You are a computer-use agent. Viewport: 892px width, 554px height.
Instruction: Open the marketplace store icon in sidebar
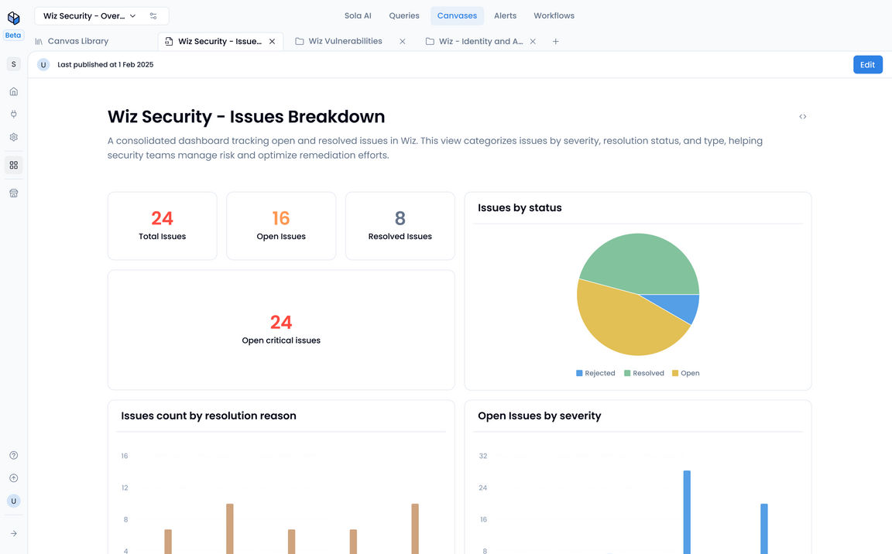[14, 193]
